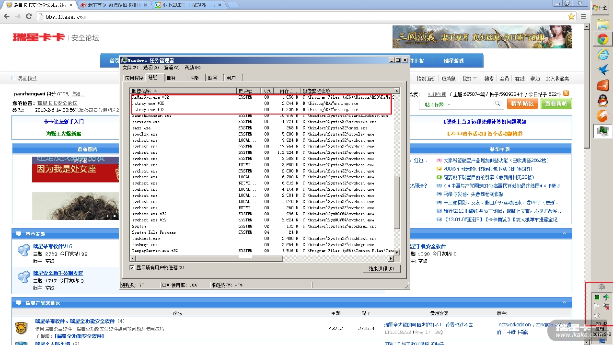Reload the current browser page
Viewport: 613px width, 345px height.
coord(29,16)
